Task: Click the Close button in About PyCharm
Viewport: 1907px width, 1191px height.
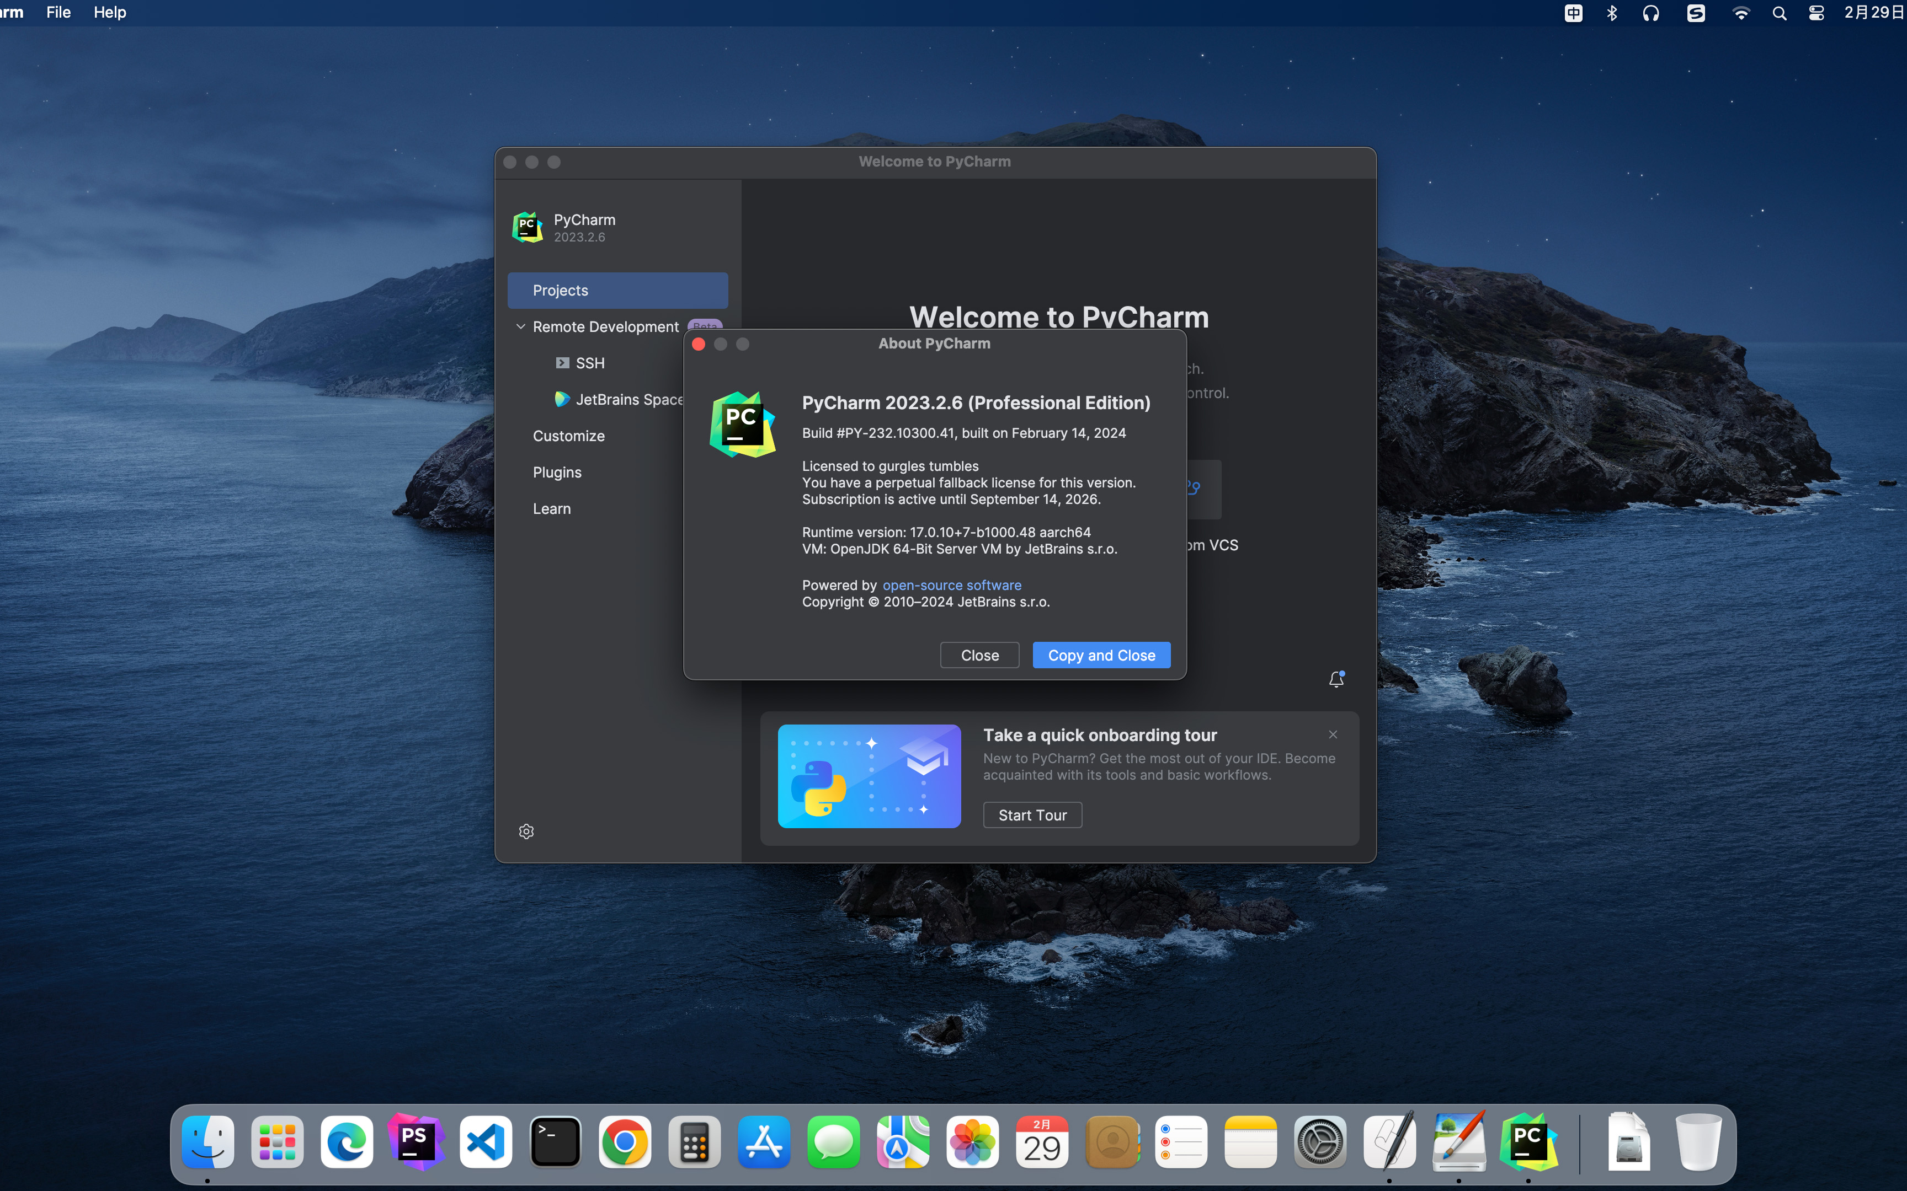Action: [979, 656]
